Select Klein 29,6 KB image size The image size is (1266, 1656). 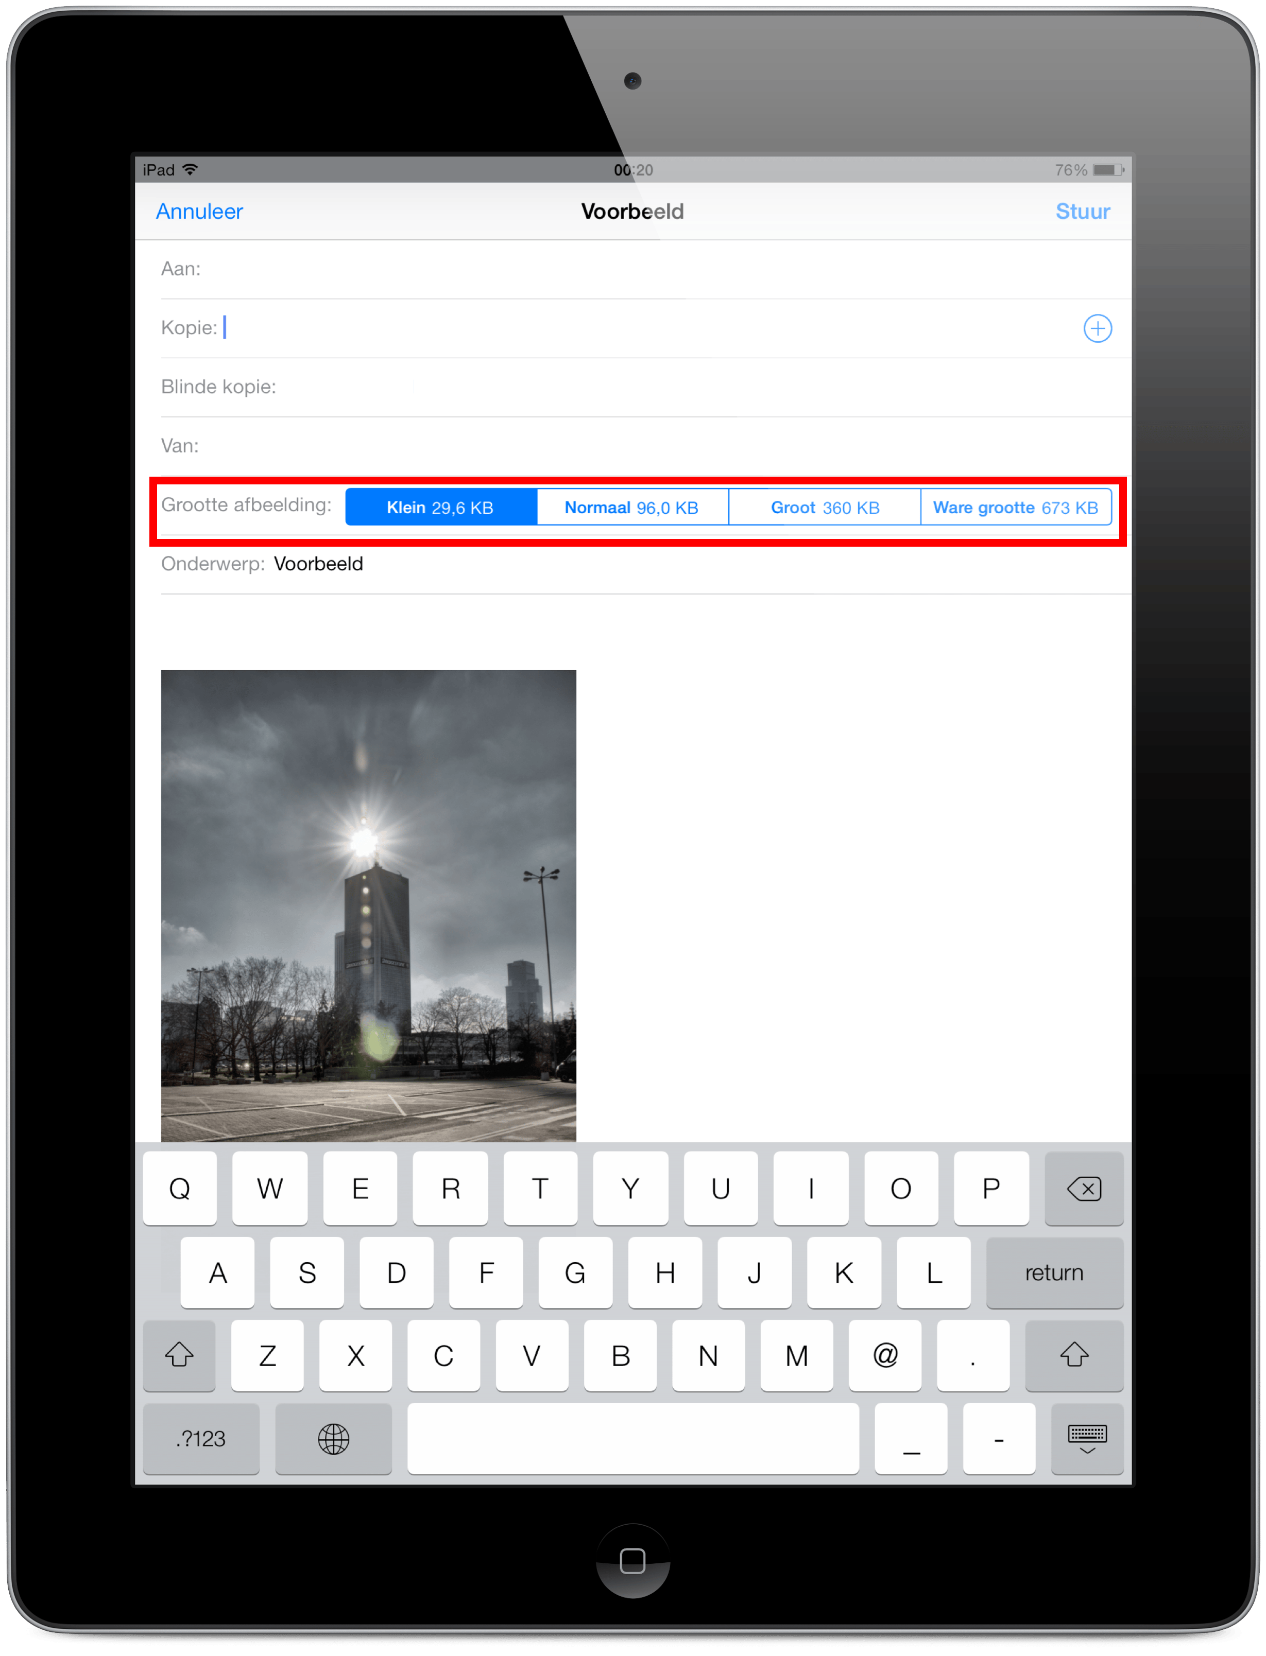[x=441, y=508]
